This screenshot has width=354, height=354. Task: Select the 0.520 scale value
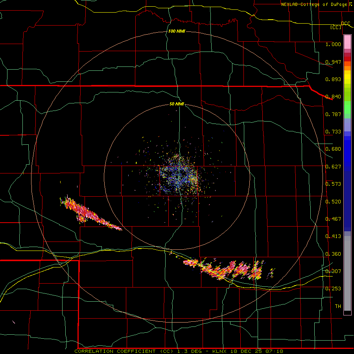[333, 201]
